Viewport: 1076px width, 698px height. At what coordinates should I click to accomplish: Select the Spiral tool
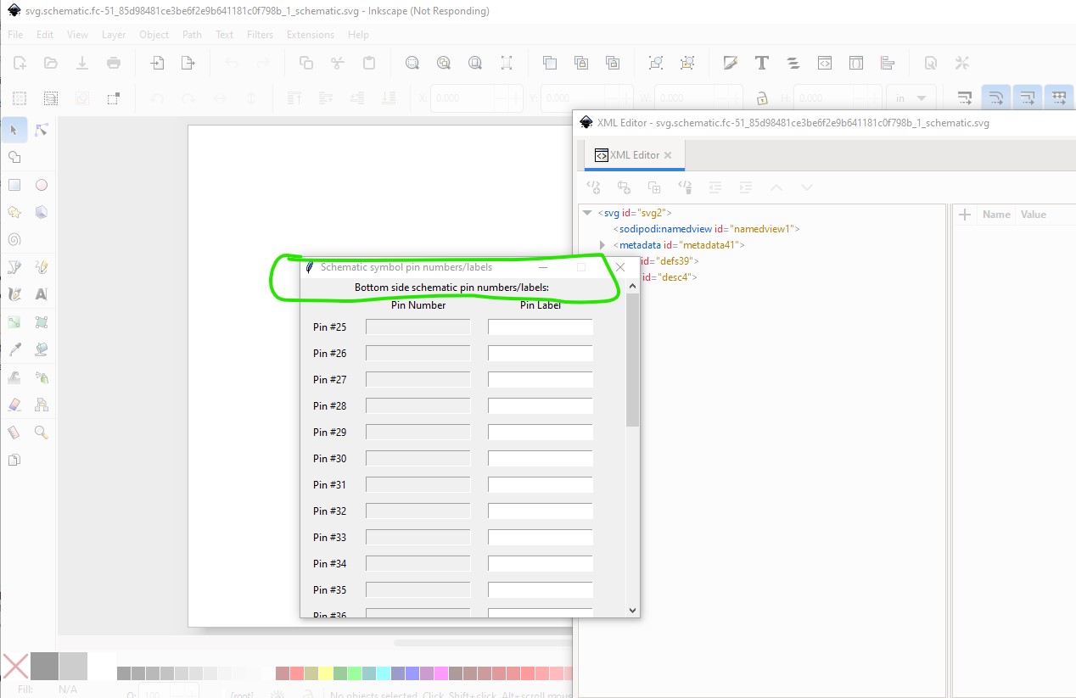pos(14,239)
